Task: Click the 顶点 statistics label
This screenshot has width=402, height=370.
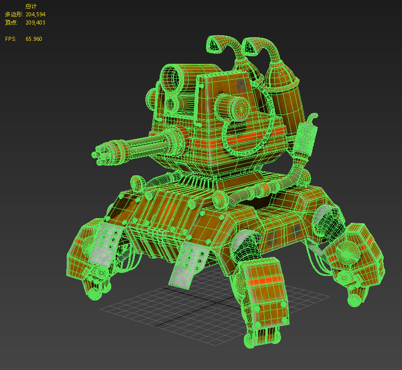Action: click(11, 22)
